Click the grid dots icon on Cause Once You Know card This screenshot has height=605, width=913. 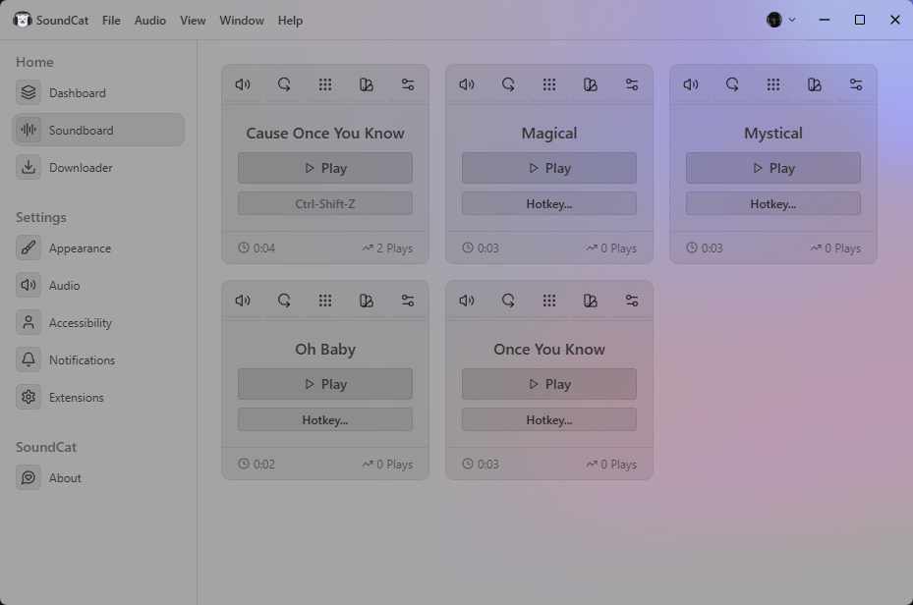(325, 84)
